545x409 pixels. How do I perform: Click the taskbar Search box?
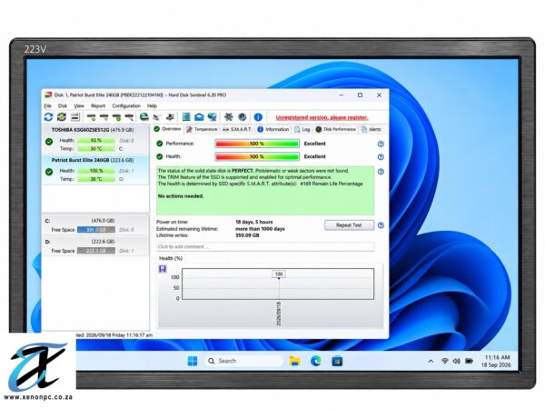click(x=243, y=361)
